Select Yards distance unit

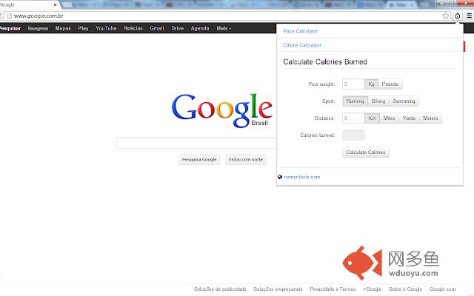pyautogui.click(x=409, y=118)
